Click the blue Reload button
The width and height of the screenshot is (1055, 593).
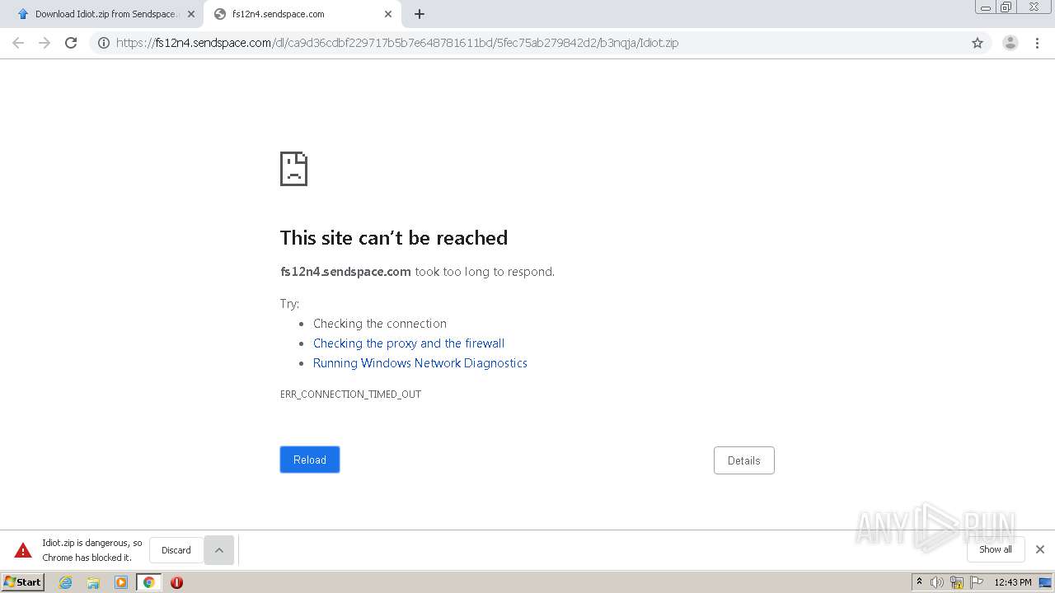coord(310,460)
